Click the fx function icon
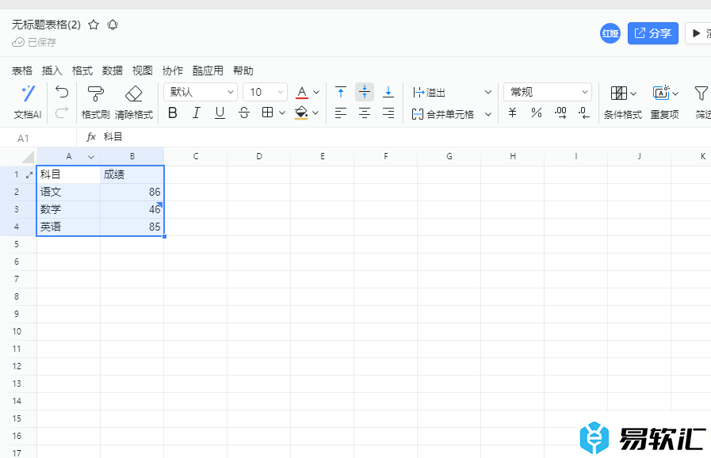 click(x=91, y=136)
